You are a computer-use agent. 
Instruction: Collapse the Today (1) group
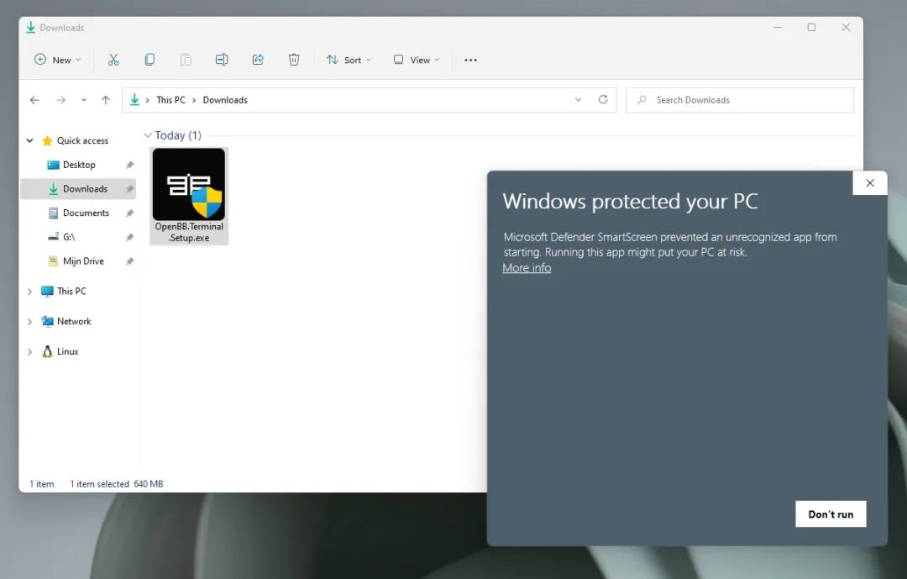[148, 135]
